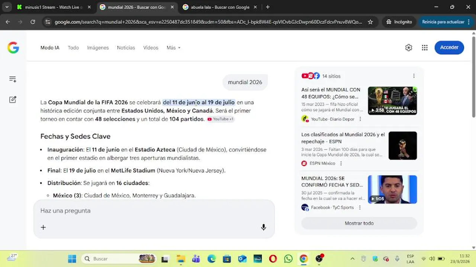Open weather widget showing 27°
Image resolution: width=476 pixels, height=267 pixels.
point(12,258)
